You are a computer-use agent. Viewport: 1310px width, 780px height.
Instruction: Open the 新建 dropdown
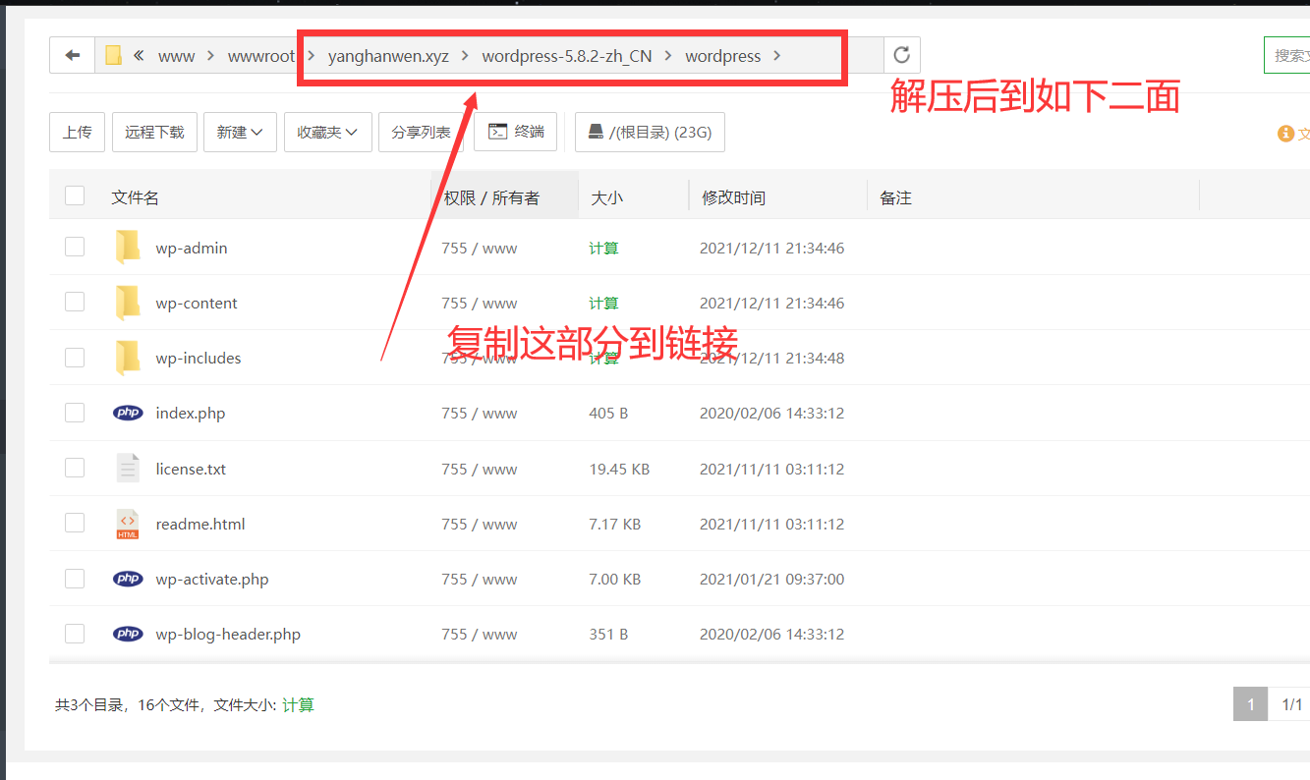tap(240, 132)
